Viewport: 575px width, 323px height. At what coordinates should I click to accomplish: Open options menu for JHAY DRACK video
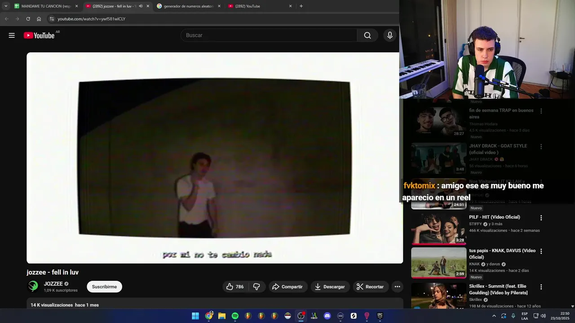(x=541, y=146)
